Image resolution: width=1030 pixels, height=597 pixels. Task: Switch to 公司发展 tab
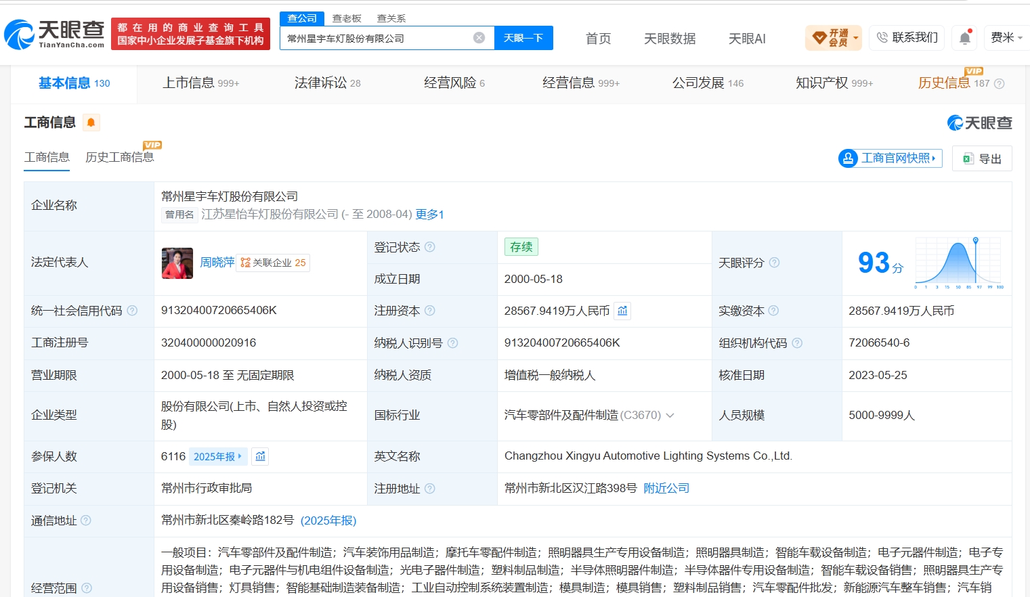coord(708,83)
